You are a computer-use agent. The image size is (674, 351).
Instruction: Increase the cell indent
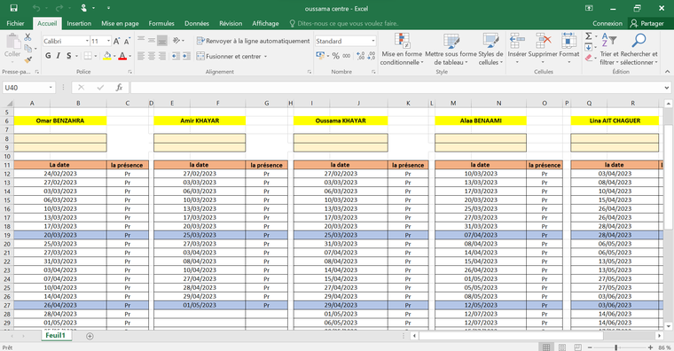click(186, 56)
